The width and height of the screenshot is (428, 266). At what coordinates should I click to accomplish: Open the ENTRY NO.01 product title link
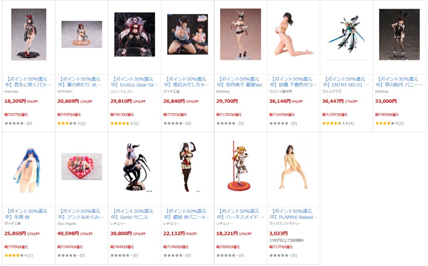[346, 82]
